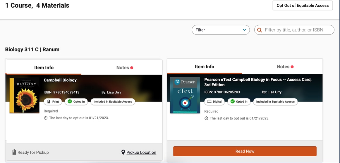Switch to Notes tab on Campbell Biology card

(x=125, y=67)
